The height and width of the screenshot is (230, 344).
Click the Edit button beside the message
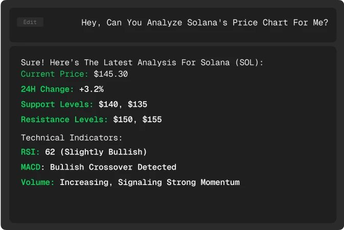[30, 22]
